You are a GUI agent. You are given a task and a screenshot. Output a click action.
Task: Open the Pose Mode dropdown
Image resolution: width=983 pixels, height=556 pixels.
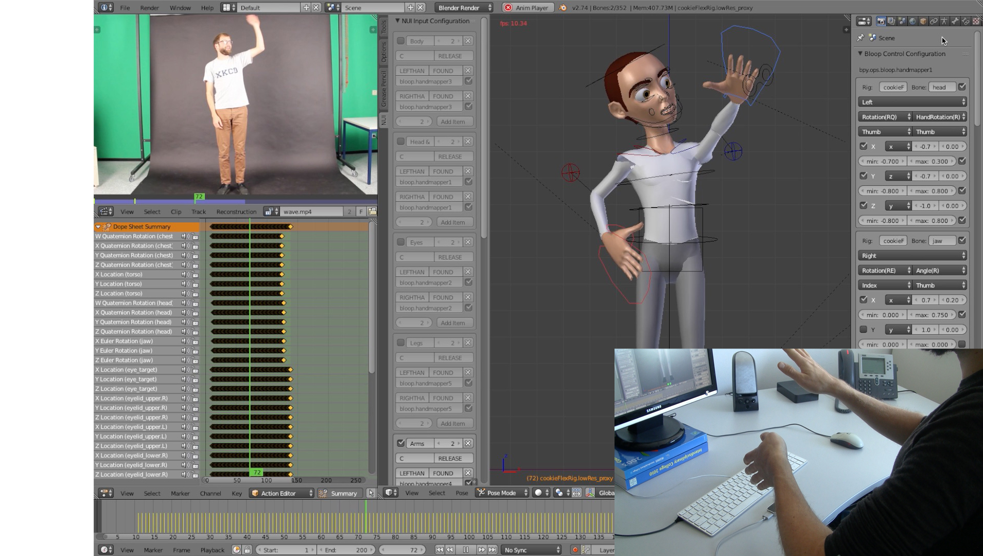click(502, 493)
